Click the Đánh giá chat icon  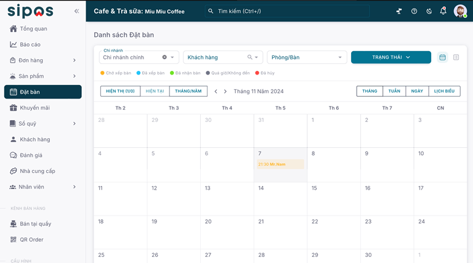coord(14,155)
